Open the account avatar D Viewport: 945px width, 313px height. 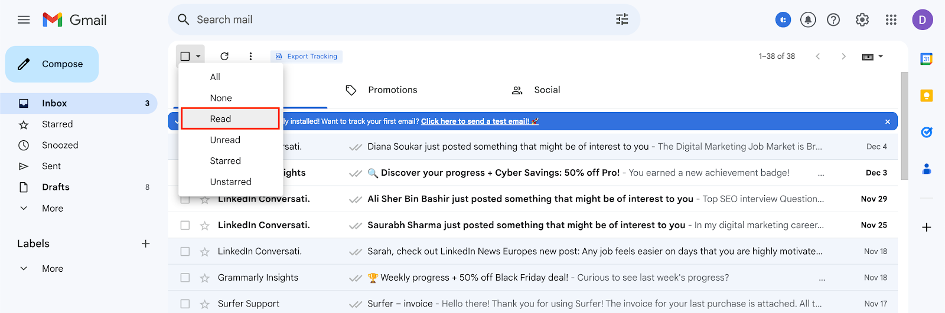point(923,20)
